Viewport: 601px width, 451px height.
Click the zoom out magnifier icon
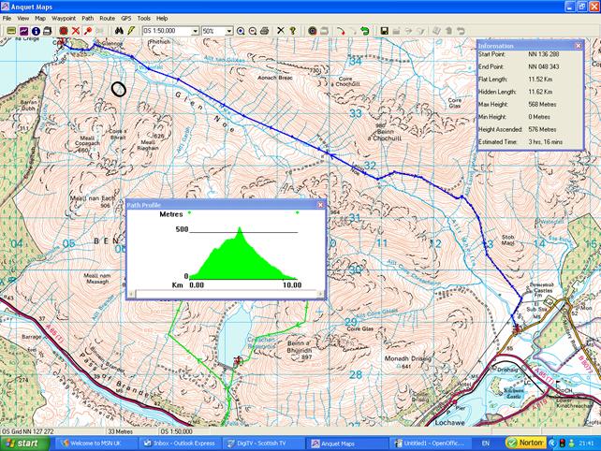click(253, 31)
